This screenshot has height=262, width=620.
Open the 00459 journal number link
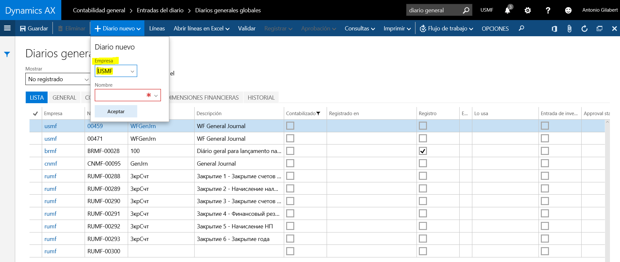(95, 126)
